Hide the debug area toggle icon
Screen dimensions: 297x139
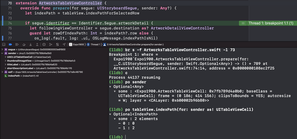point(3,45)
